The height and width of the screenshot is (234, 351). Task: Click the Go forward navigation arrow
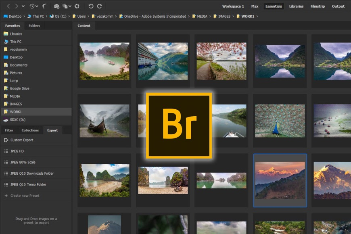[17, 6]
